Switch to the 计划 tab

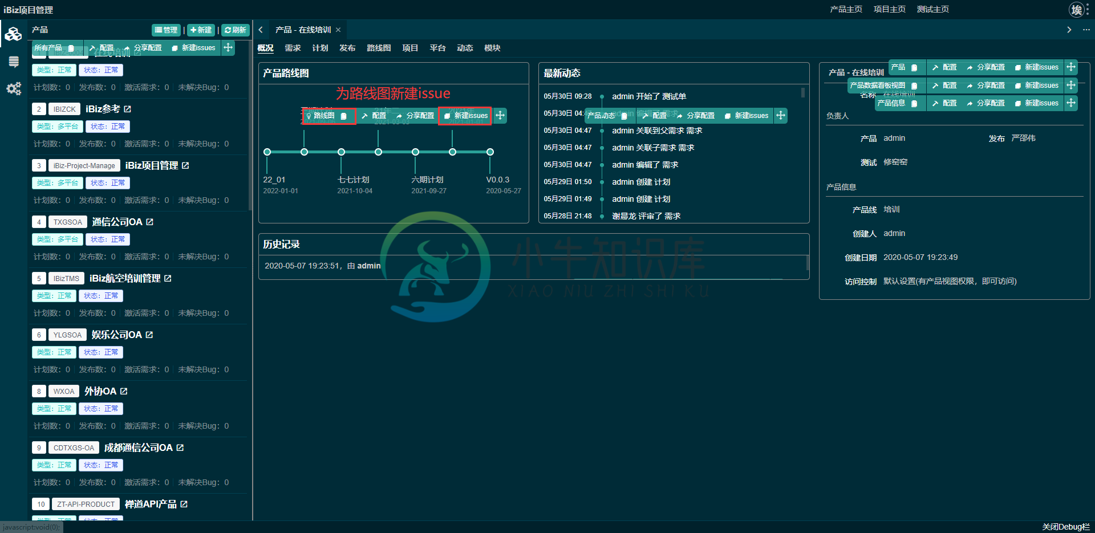pos(320,48)
